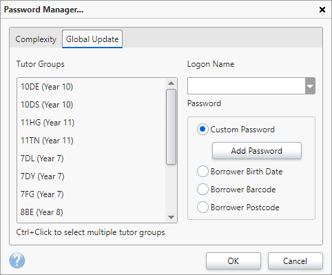Open the Global Update tab
The height and width of the screenshot is (275, 332).
[92, 39]
